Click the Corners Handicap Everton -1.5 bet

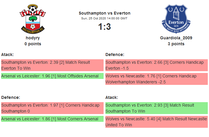pyautogui.click(x=156, y=65)
